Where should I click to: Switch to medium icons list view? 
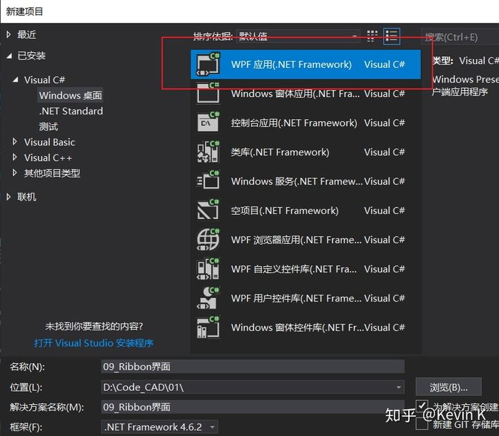[x=392, y=36]
